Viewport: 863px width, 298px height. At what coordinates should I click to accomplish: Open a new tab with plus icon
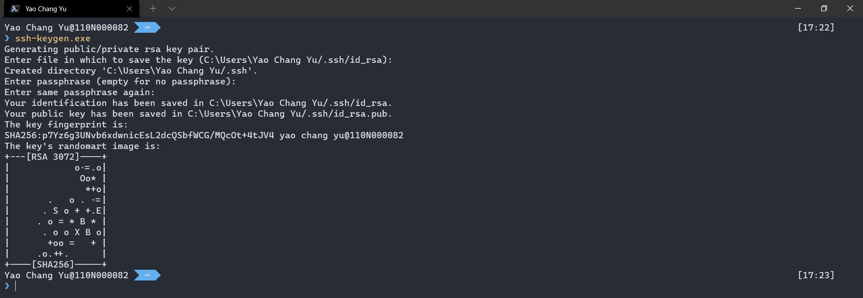point(153,9)
